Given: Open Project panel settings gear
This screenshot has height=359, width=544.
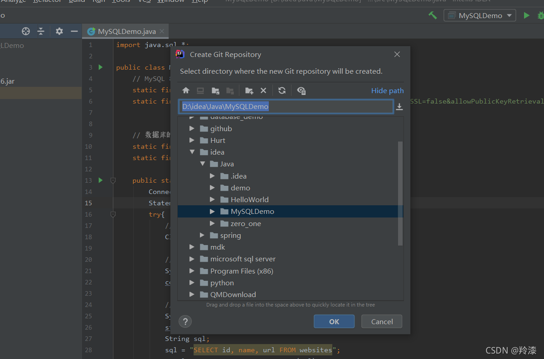Looking at the screenshot, I should click(x=59, y=31).
